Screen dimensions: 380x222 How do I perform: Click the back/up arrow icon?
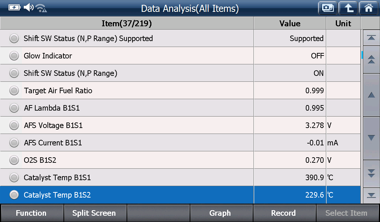tap(348, 8)
